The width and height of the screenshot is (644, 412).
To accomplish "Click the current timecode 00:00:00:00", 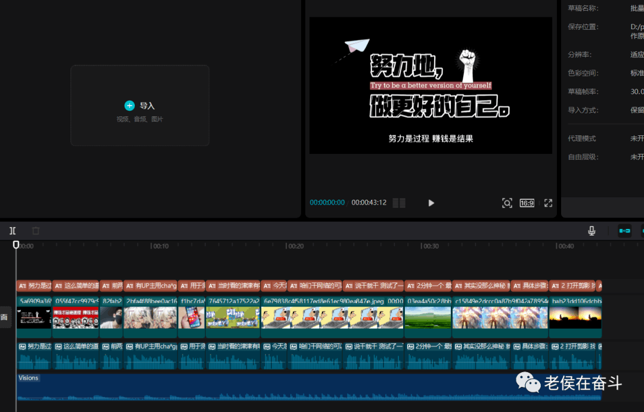I will [327, 203].
